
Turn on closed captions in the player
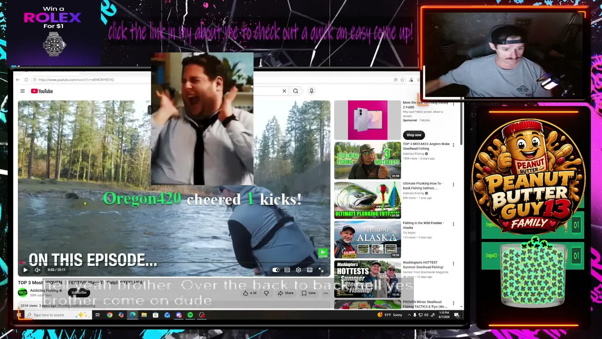click(287, 270)
